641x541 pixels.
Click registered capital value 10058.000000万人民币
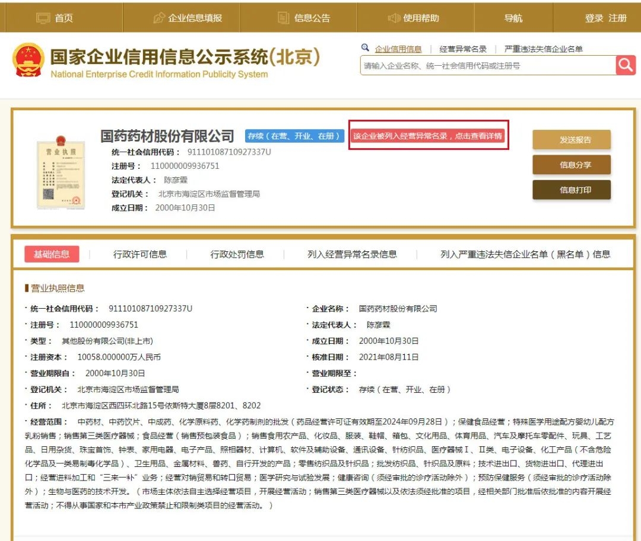click(119, 357)
